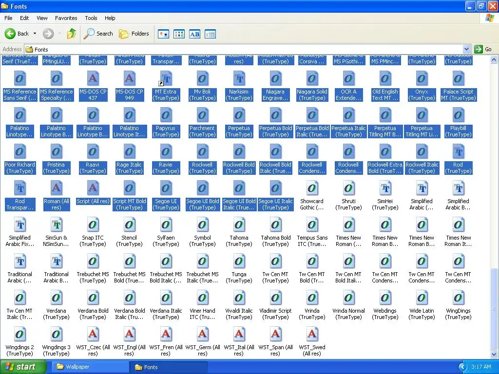Select the Roman (All res) font icon
499x374 pixels.
click(x=56, y=188)
